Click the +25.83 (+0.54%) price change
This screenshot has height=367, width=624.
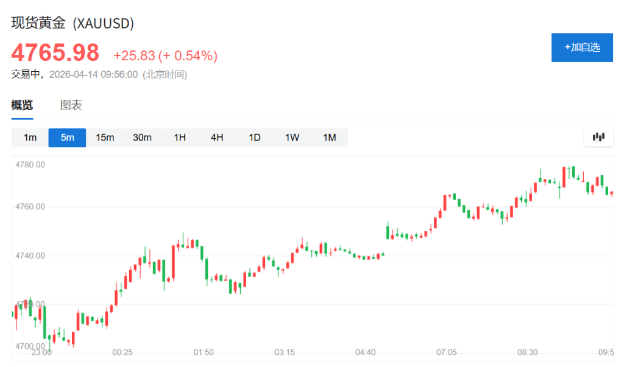coord(165,56)
